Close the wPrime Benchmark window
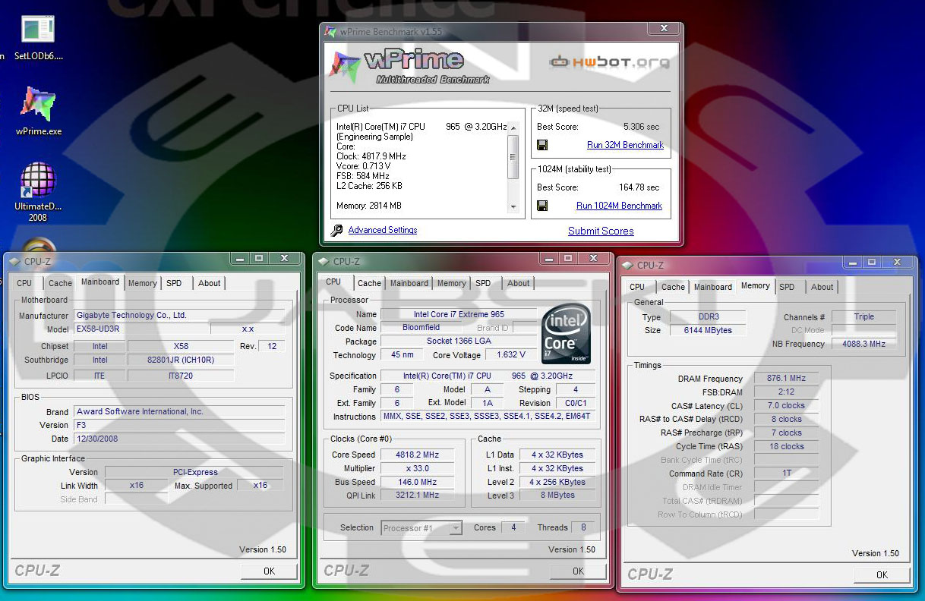 click(x=664, y=28)
